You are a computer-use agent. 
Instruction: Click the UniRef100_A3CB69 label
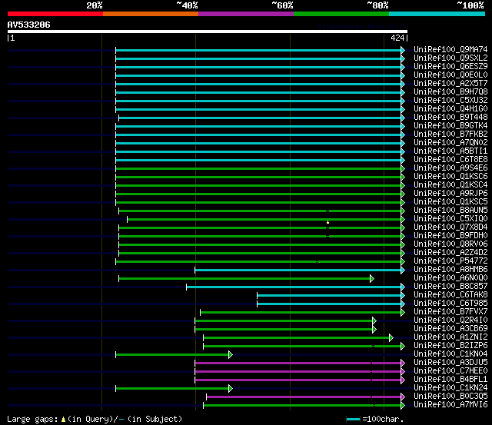point(450,329)
